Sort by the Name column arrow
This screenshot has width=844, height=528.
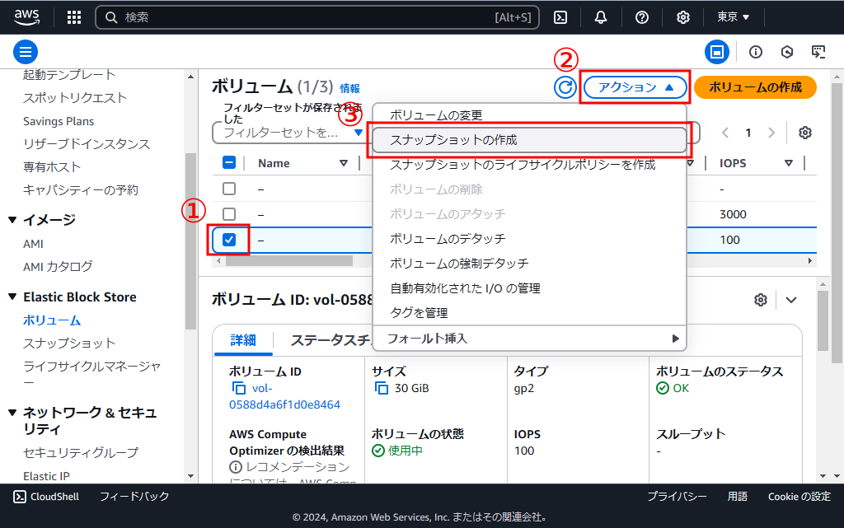click(x=344, y=163)
